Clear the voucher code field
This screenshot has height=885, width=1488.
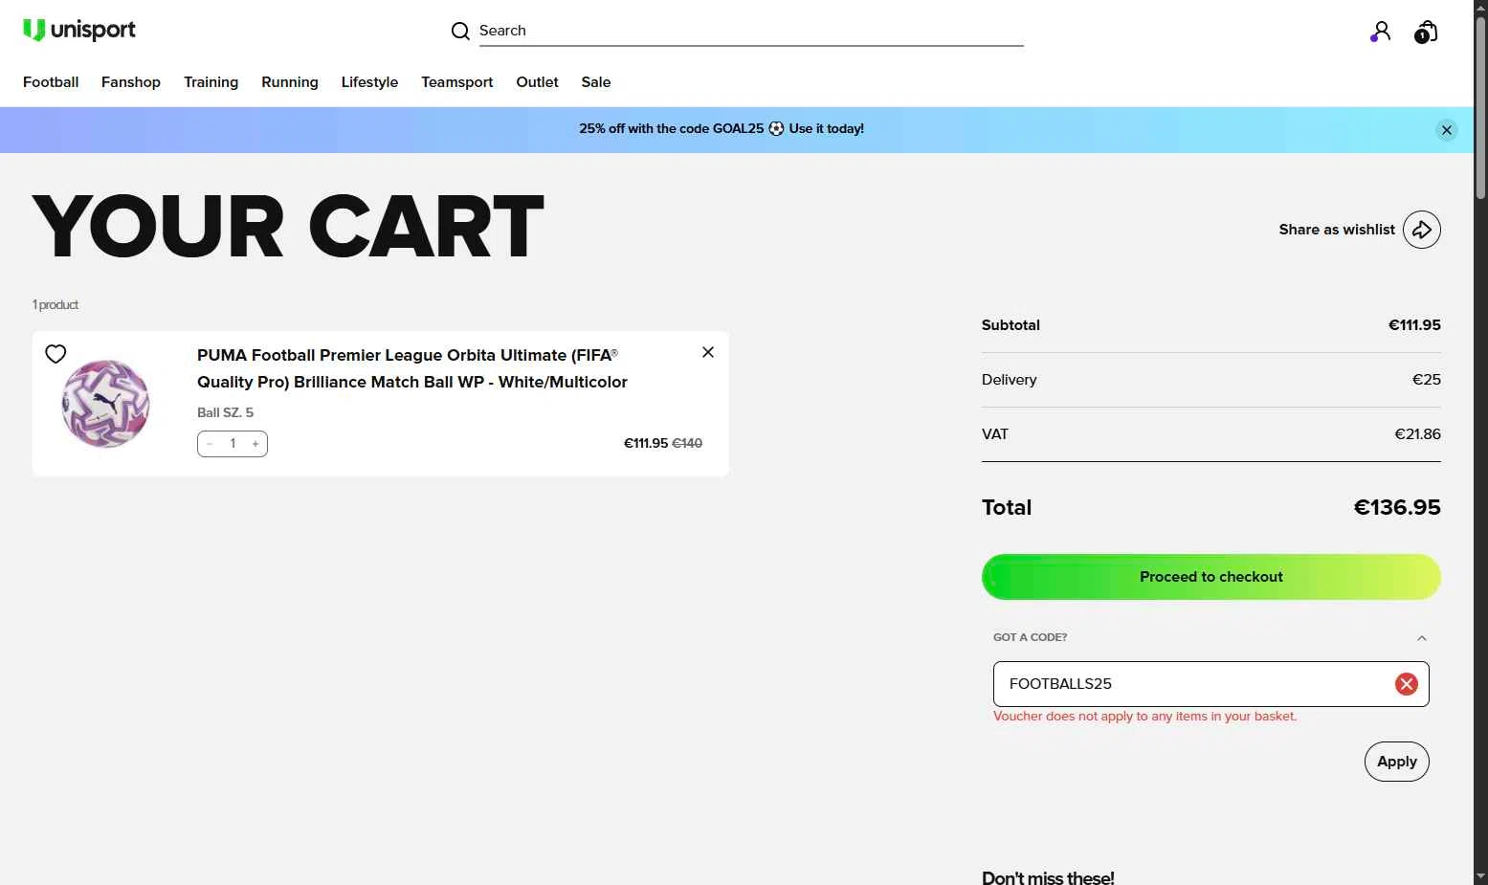click(1406, 684)
